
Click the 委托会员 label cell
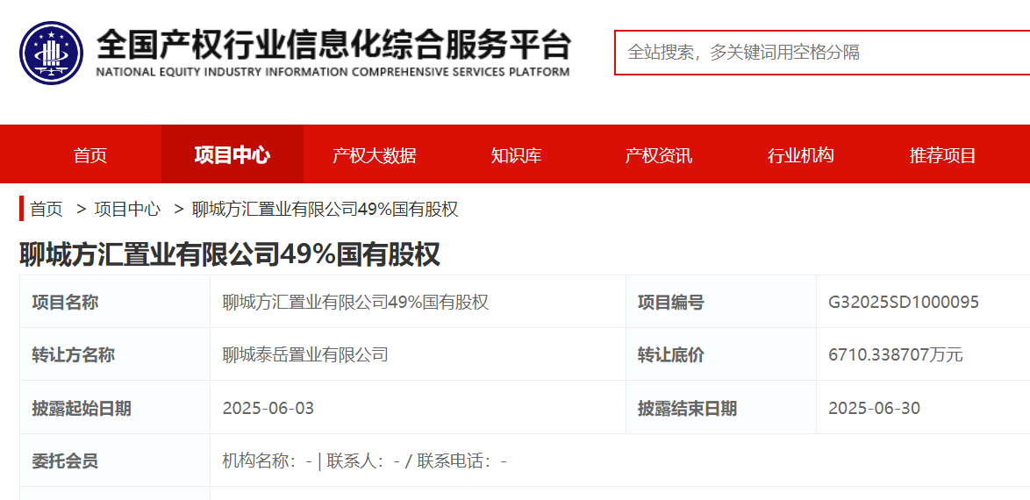tap(115, 461)
